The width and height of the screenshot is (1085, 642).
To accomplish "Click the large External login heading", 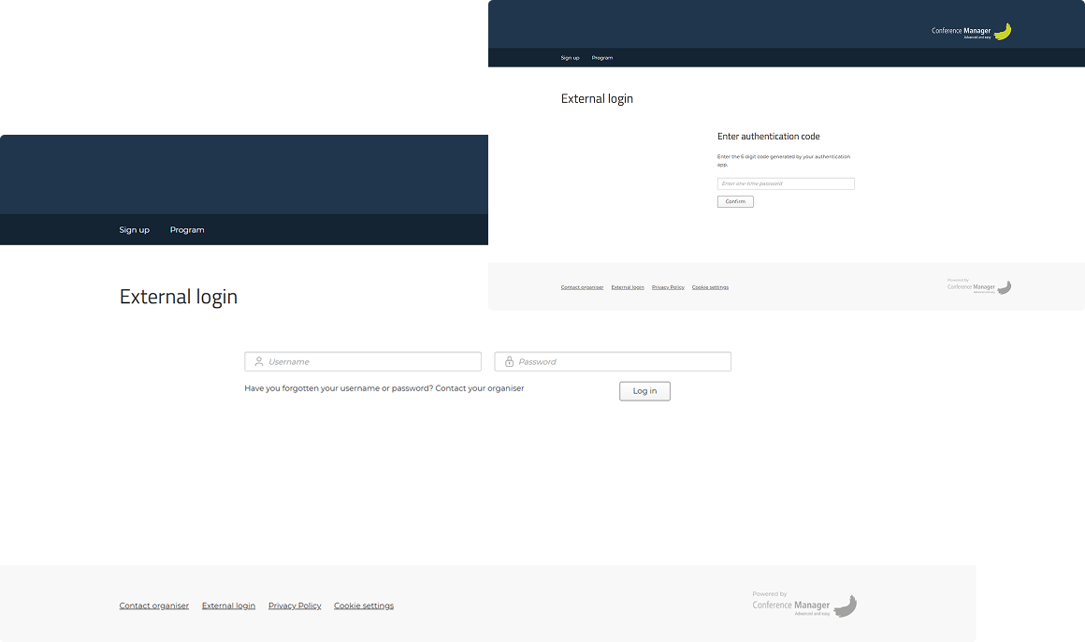I will (x=179, y=297).
